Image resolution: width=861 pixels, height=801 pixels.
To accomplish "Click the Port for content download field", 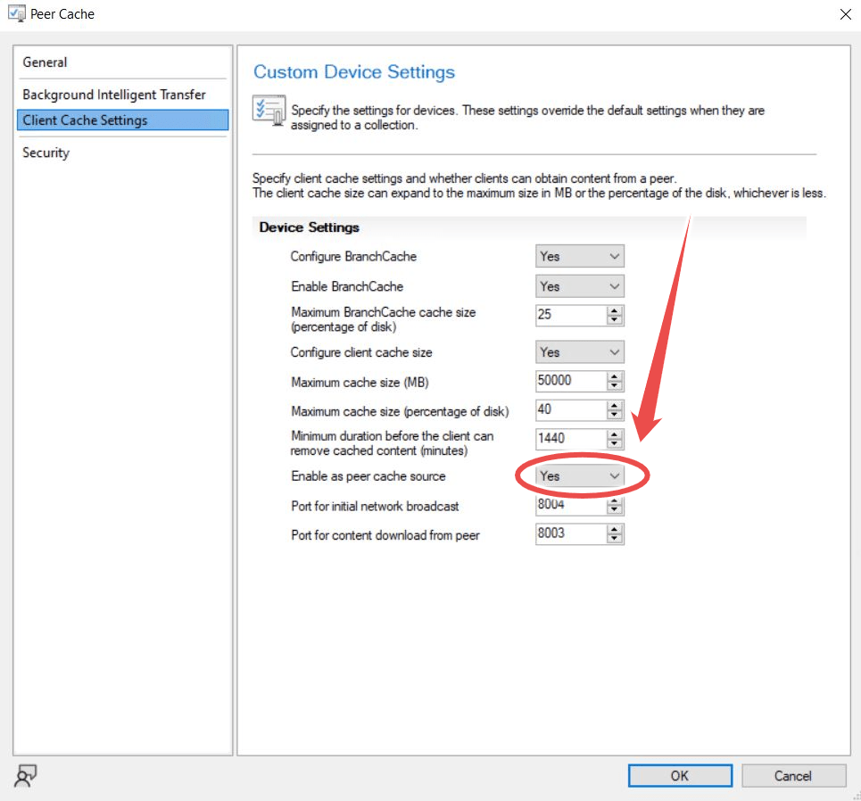I will pos(570,534).
